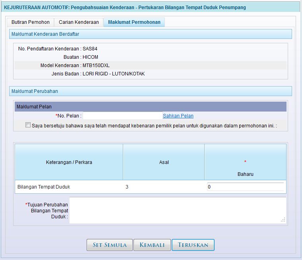302x260 pixels.
Task: Click the Tujuan Perubahan text area
Action: [178, 210]
